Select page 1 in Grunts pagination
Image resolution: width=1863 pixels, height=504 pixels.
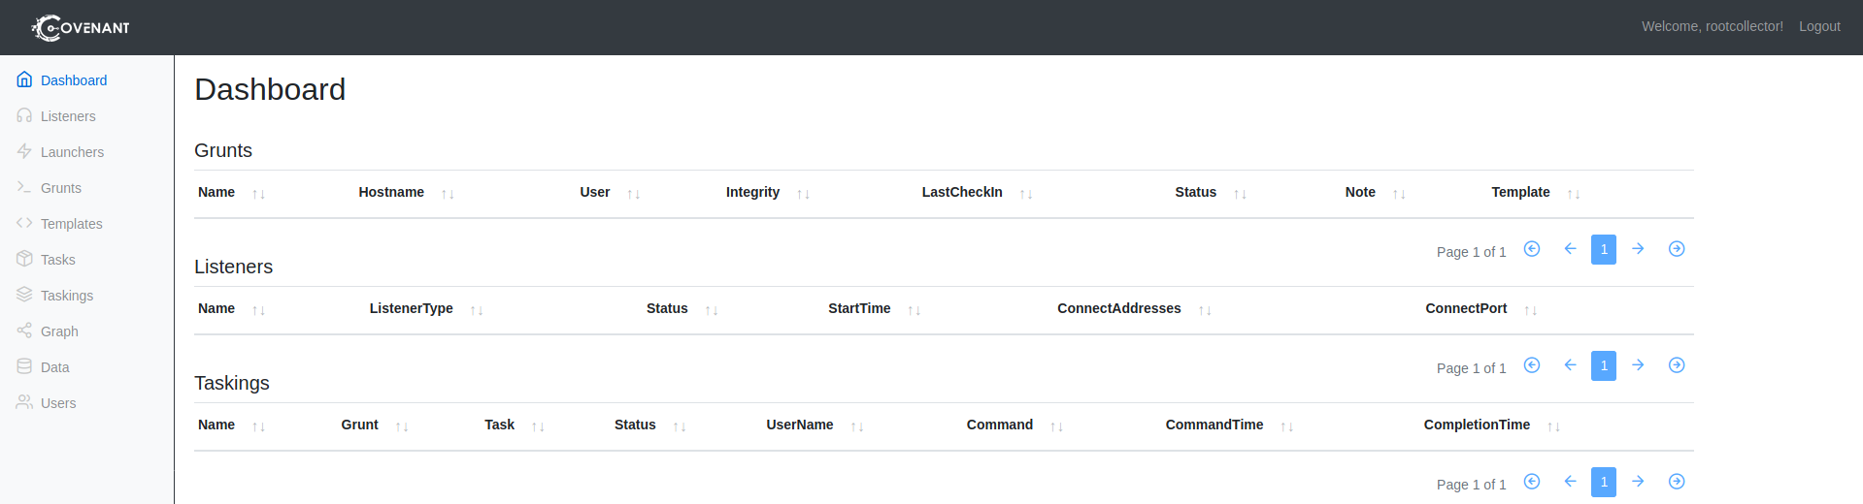click(x=1604, y=249)
